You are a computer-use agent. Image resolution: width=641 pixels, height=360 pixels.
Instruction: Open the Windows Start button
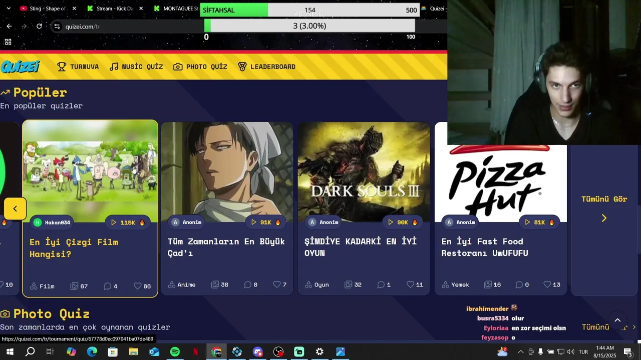[x=10, y=352]
